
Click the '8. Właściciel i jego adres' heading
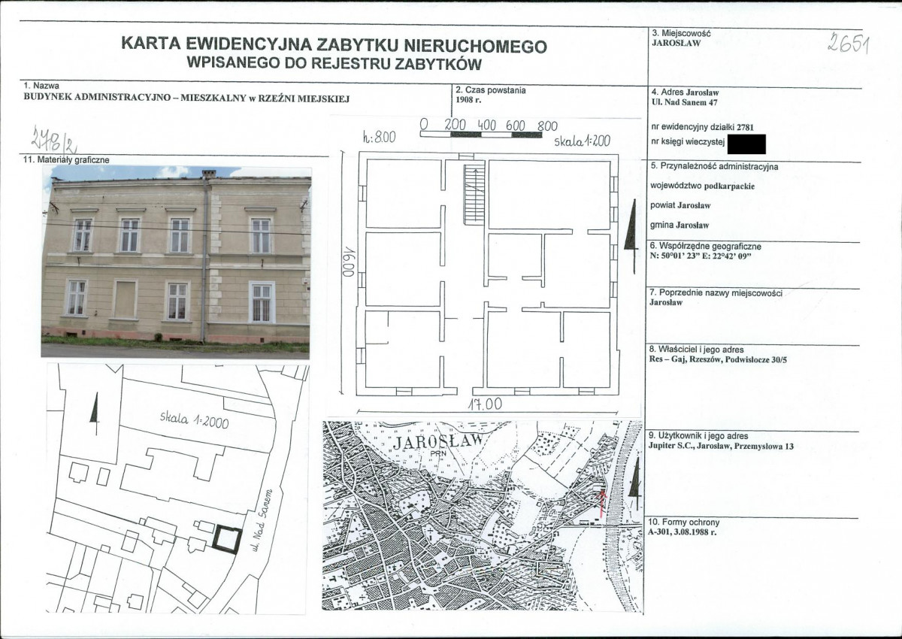[698, 350]
